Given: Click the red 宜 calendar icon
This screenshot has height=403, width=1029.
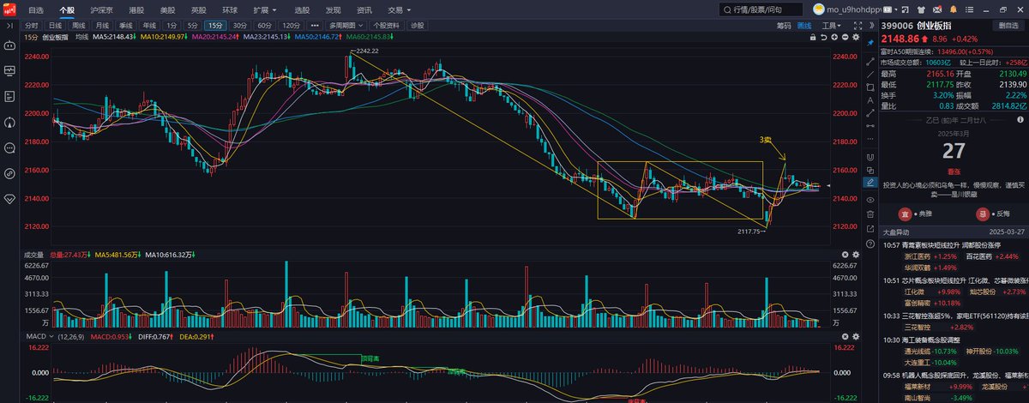Looking at the screenshot, I should tap(904, 214).
